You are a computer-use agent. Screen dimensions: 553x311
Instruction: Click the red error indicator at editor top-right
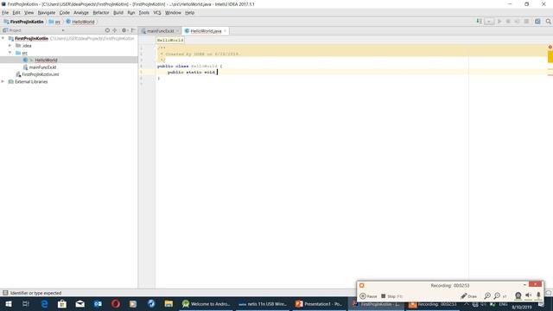(x=550, y=47)
